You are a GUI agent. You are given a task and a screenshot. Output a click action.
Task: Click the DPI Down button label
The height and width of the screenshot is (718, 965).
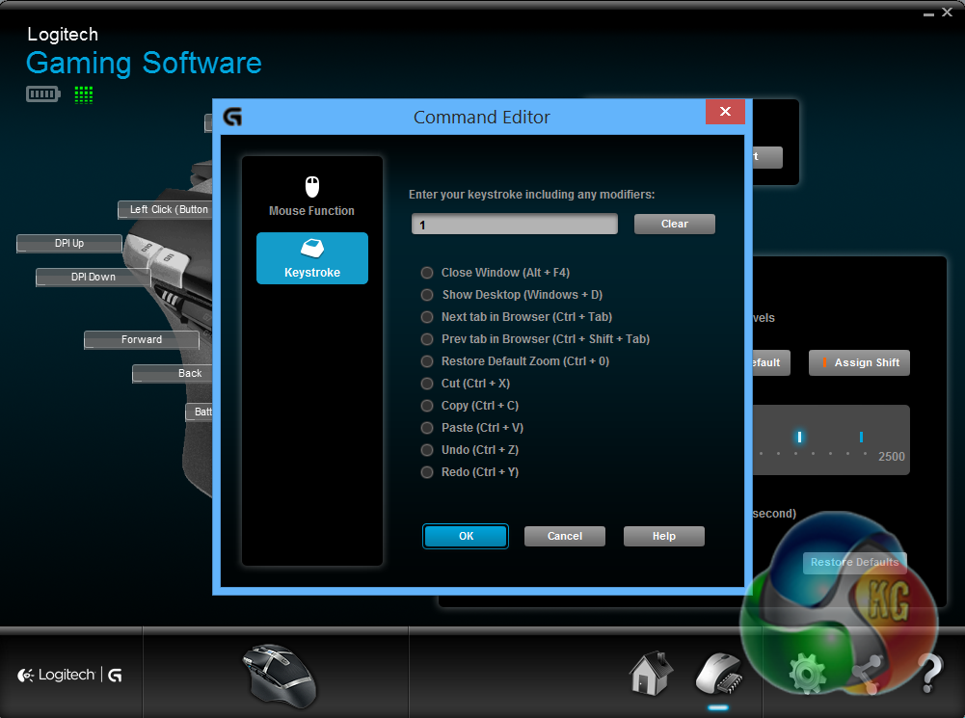point(93,278)
